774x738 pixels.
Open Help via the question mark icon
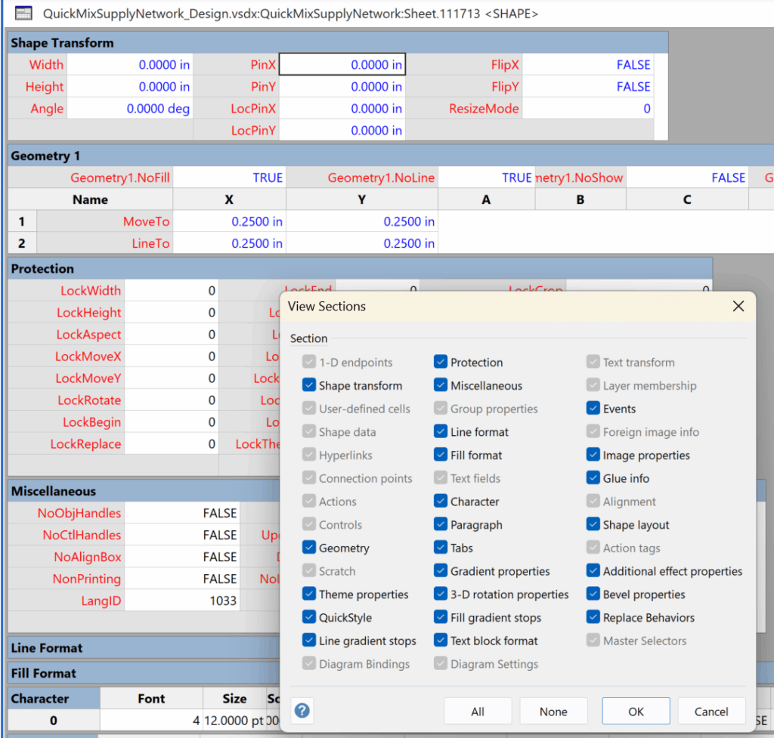click(x=302, y=711)
